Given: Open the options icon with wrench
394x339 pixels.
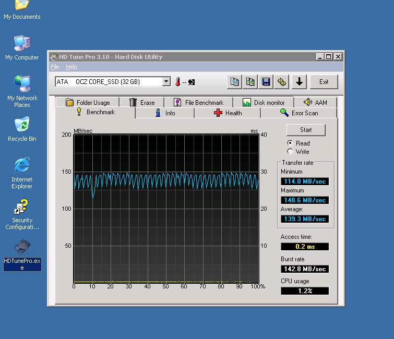Looking at the screenshot, I should coord(282,82).
